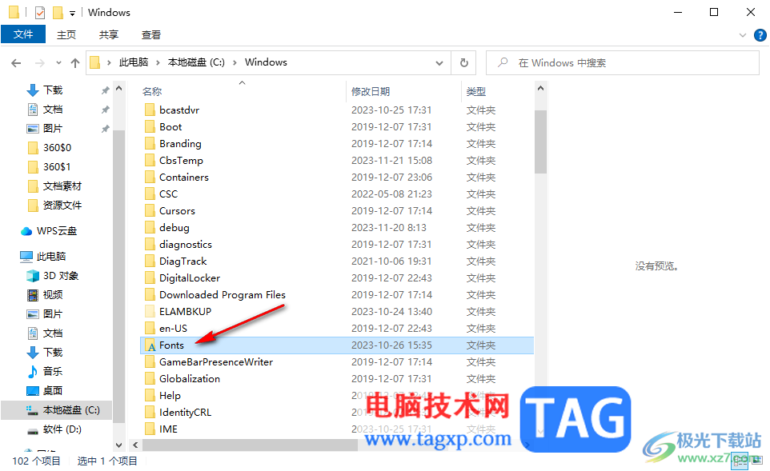Select 此电脑 in the navigation pane

pyautogui.click(x=51, y=257)
